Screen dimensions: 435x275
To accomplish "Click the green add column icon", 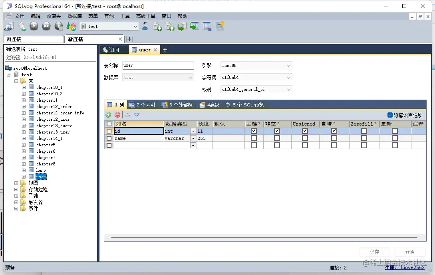I will [x=108, y=115].
